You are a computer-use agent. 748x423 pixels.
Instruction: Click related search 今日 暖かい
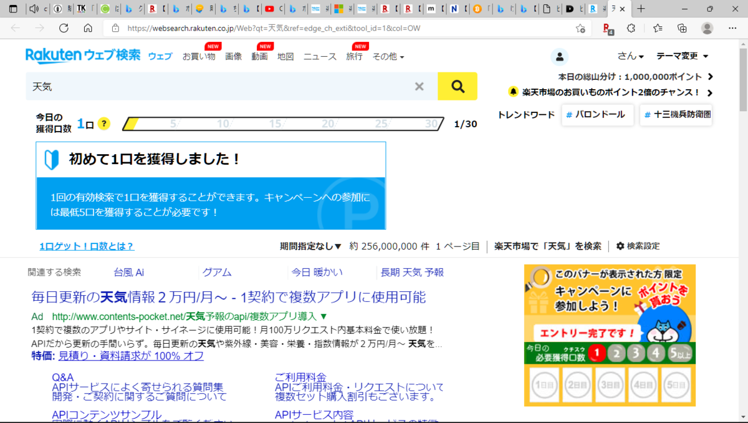(317, 273)
